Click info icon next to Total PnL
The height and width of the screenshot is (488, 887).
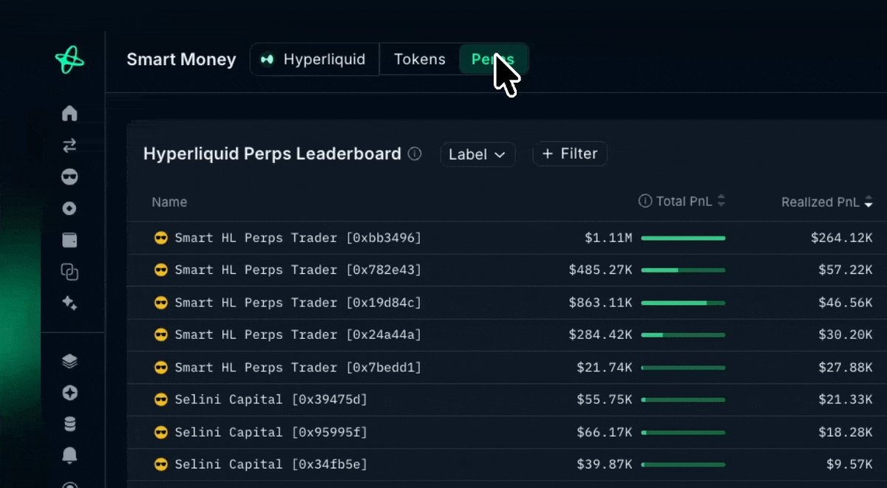click(645, 201)
